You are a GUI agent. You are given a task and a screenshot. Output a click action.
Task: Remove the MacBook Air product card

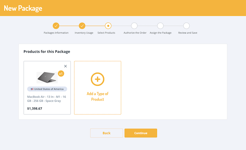pyautogui.click(x=65, y=66)
